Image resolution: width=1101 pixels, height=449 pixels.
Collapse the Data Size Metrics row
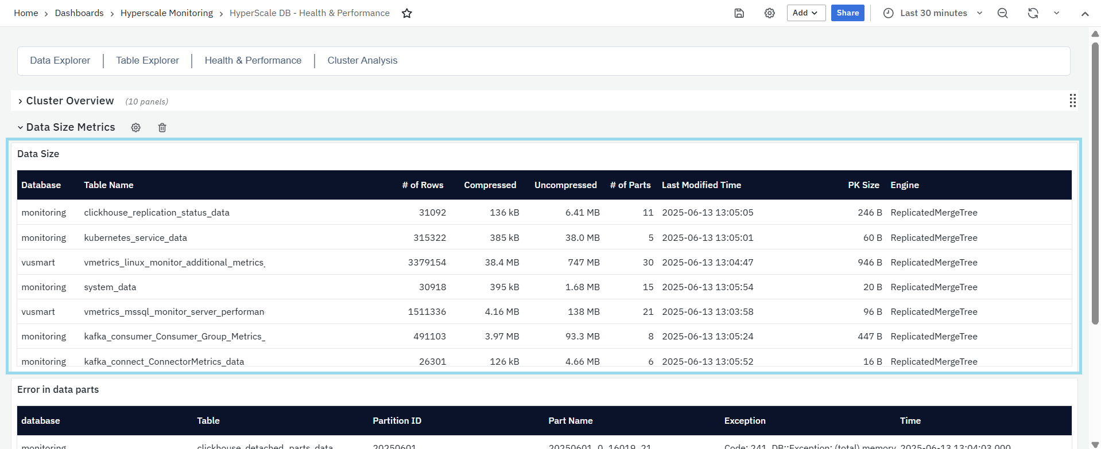pyautogui.click(x=21, y=128)
